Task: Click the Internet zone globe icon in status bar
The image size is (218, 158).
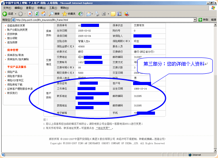Action: click(190, 155)
